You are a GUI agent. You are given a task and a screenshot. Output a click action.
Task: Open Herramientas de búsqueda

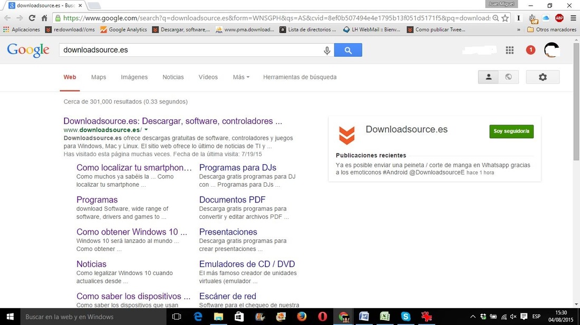(x=299, y=77)
